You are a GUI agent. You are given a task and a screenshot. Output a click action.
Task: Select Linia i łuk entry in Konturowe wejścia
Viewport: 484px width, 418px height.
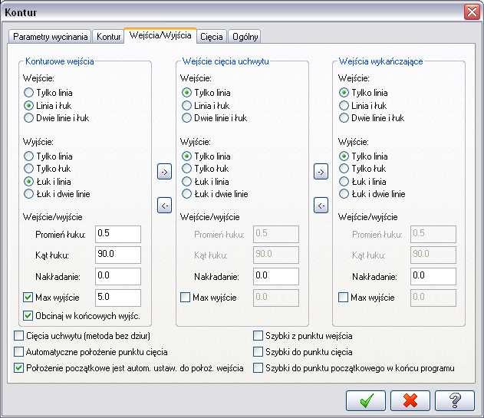pyautogui.click(x=48, y=106)
